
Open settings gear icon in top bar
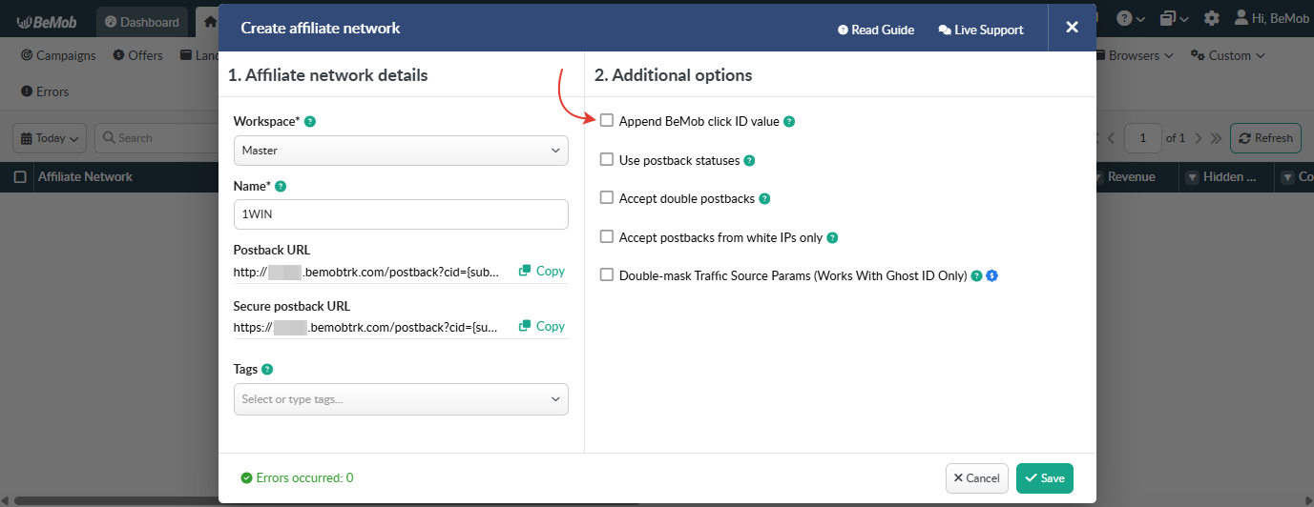click(1211, 19)
